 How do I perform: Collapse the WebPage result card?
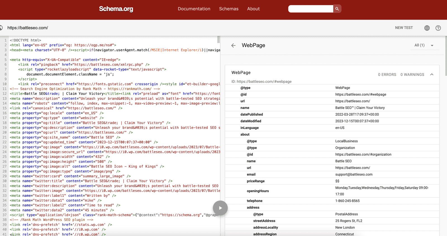tap(432, 74)
